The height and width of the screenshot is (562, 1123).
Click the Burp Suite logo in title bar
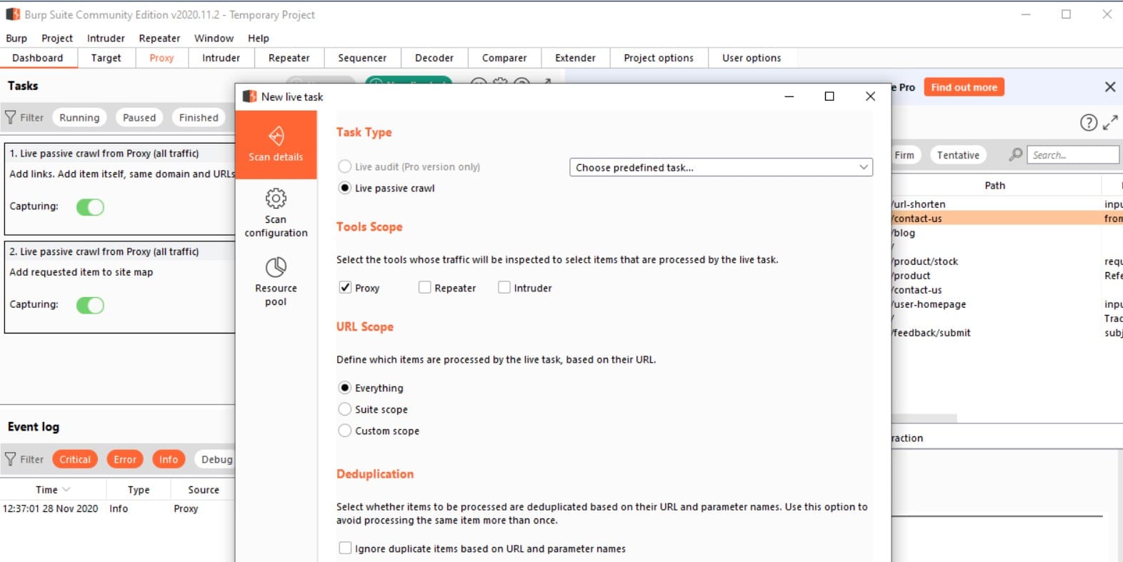tap(13, 14)
